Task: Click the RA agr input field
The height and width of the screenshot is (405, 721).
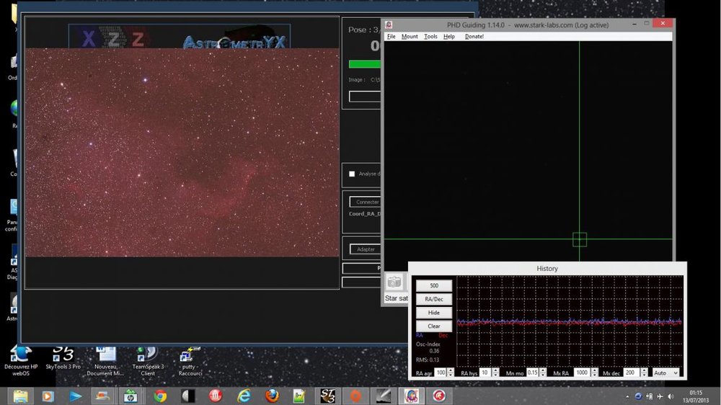Action: (441, 373)
